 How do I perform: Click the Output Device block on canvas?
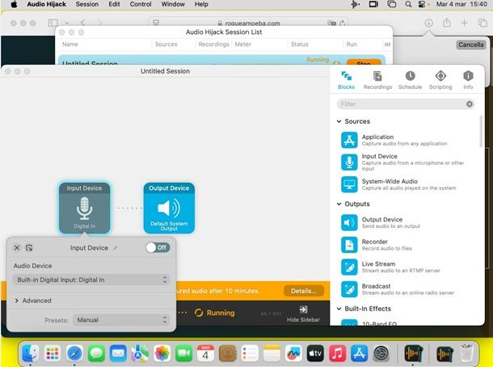(x=169, y=208)
